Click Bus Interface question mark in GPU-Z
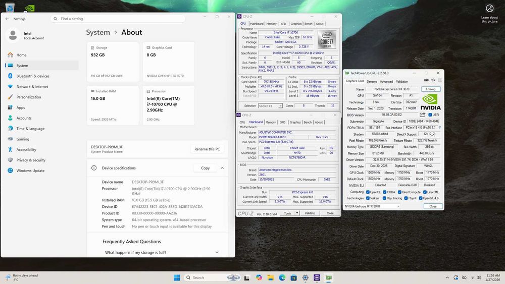This screenshot has height=284, width=505. pyautogui.click(x=440, y=128)
